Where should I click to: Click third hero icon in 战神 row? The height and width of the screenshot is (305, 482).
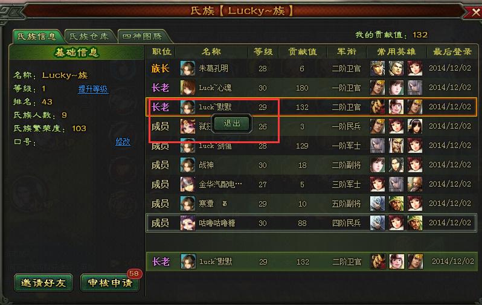[415, 165]
